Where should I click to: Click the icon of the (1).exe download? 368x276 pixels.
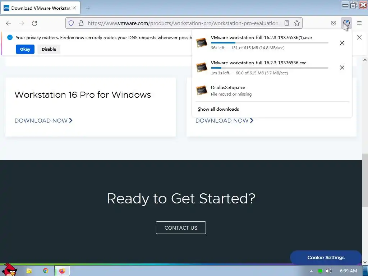[202, 42]
